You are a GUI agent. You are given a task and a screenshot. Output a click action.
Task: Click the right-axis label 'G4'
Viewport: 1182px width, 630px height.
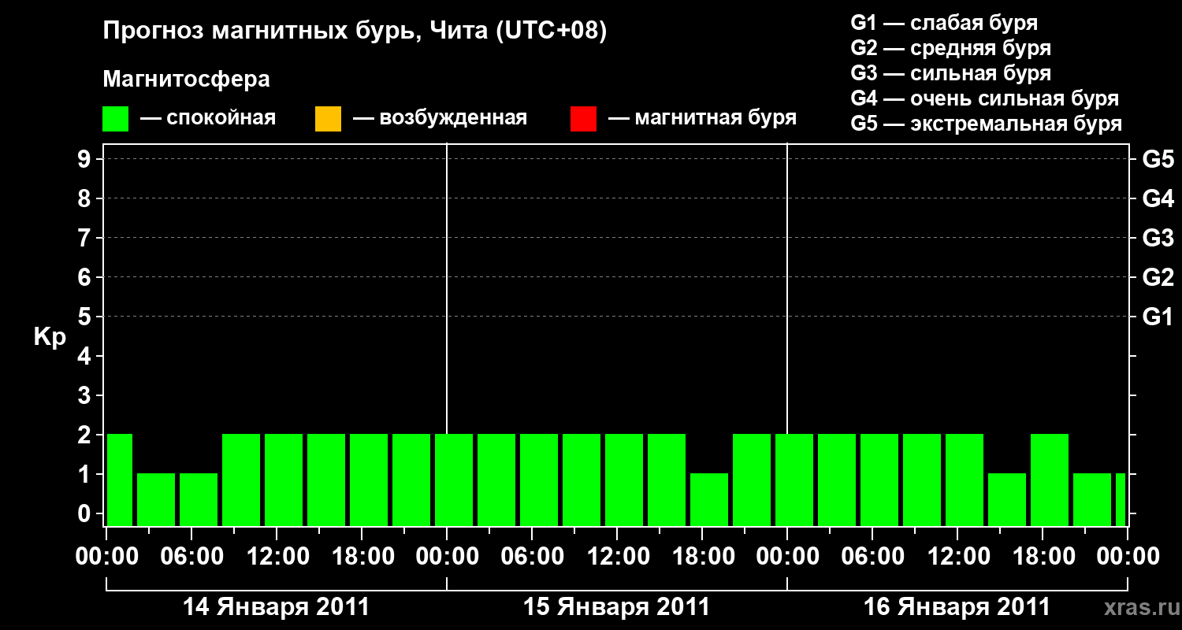pos(1158,198)
